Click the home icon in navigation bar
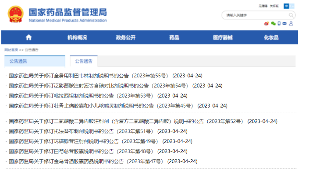The height and width of the screenshot is (171, 309). click(29, 37)
